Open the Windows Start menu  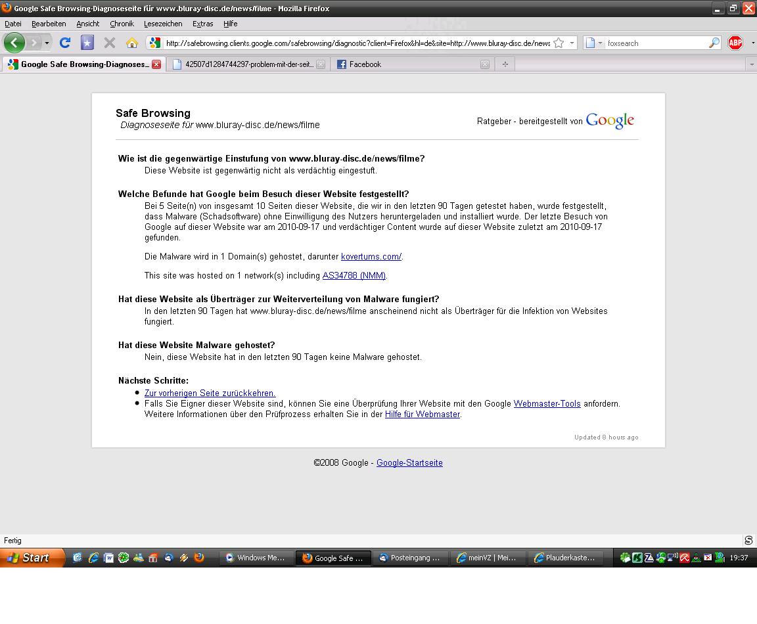point(32,558)
